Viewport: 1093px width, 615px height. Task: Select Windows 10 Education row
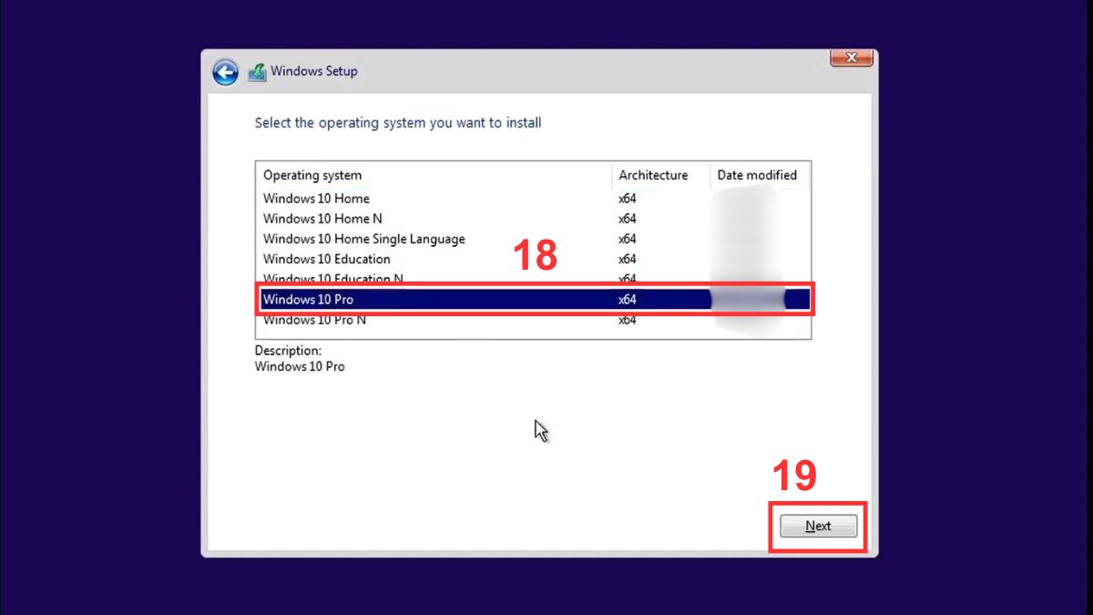(x=533, y=259)
